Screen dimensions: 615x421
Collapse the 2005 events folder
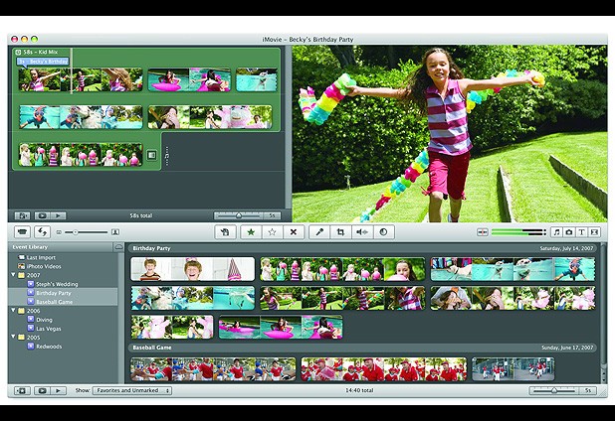coord(13,337)
